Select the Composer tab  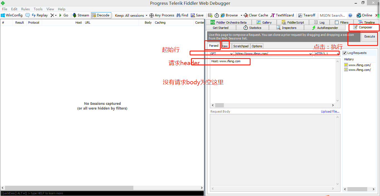[363, 27]
